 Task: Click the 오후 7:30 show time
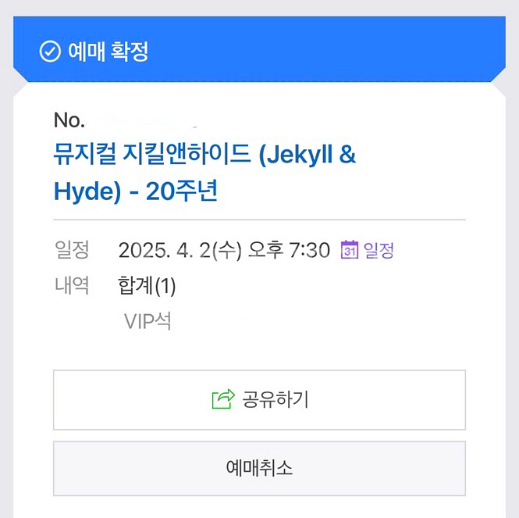[x=289, y=250]
